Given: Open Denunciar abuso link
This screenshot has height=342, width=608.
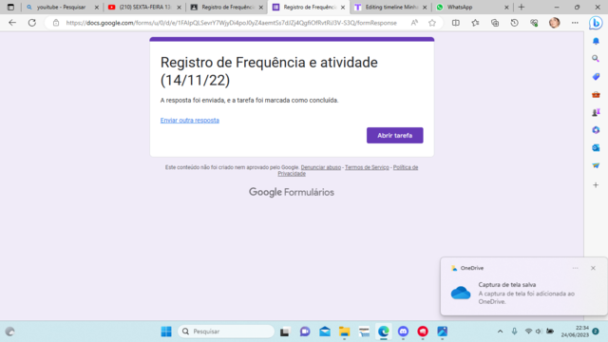Looking at the screenshot, I should 321,167.
